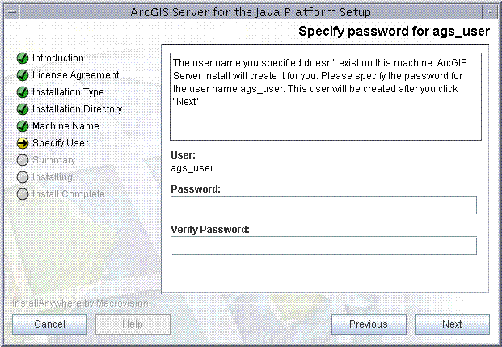Go to the Next setup step
The height and width of the screenshot is (347, 502).
point(452,324)
